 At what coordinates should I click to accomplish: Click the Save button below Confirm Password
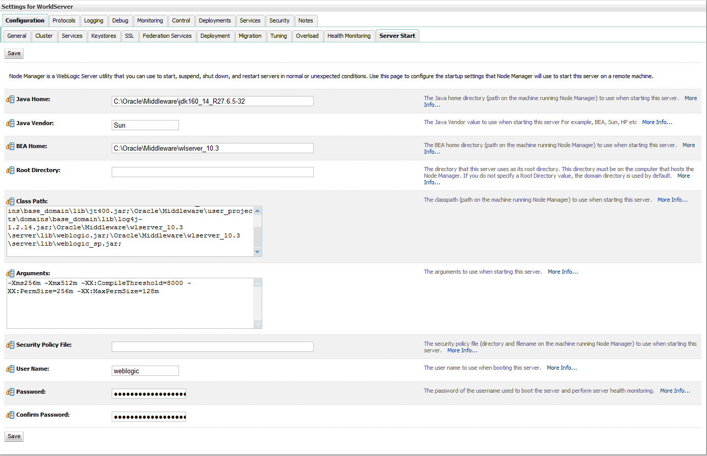pyautogui.click(x=14, y=436)
